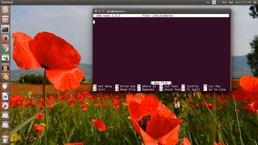Open System Settings wrench-and-gear icon
Screen dimensions: 258x145
point(5,106)
